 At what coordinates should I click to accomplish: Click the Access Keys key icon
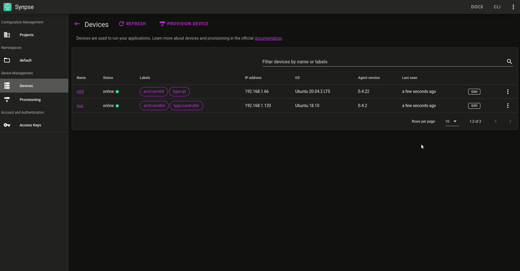(7, 125)
